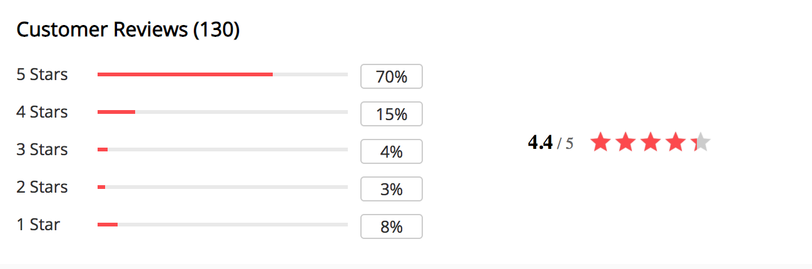The height and width of the screenshot is (269, 812).
Task: Click the 1 Star rating bar
Action: (x=223, y=225)
